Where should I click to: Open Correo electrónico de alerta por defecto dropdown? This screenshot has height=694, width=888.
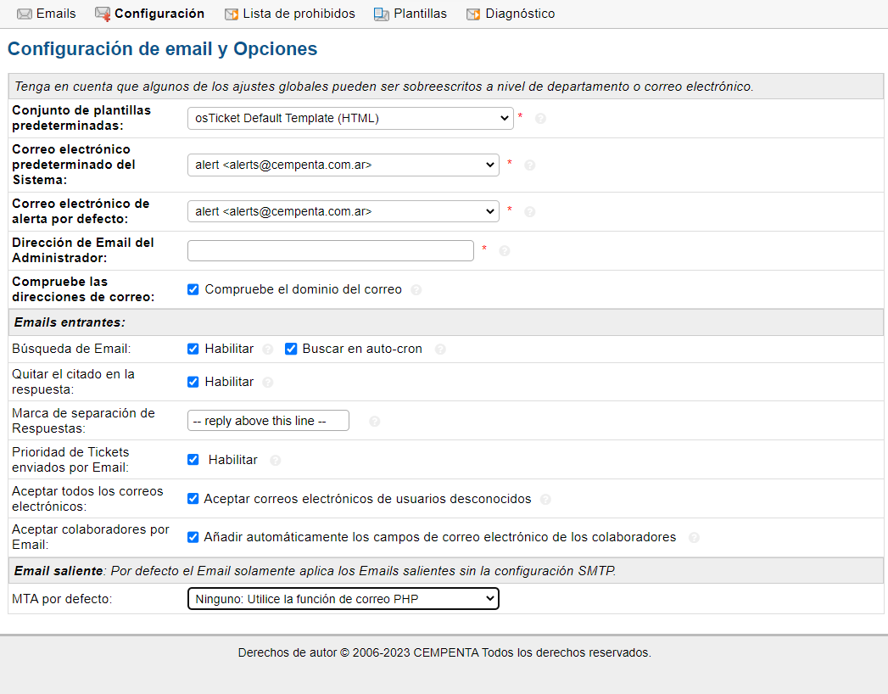343,211
